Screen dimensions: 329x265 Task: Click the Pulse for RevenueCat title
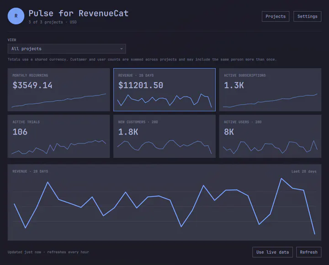click(x=79, y=13)
